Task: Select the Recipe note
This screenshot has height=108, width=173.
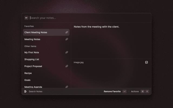Action: (x=28, y=73)
